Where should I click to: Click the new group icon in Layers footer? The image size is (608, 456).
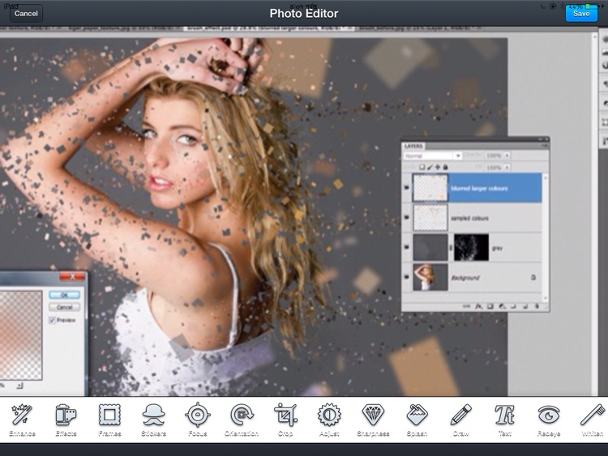[513, 306]
